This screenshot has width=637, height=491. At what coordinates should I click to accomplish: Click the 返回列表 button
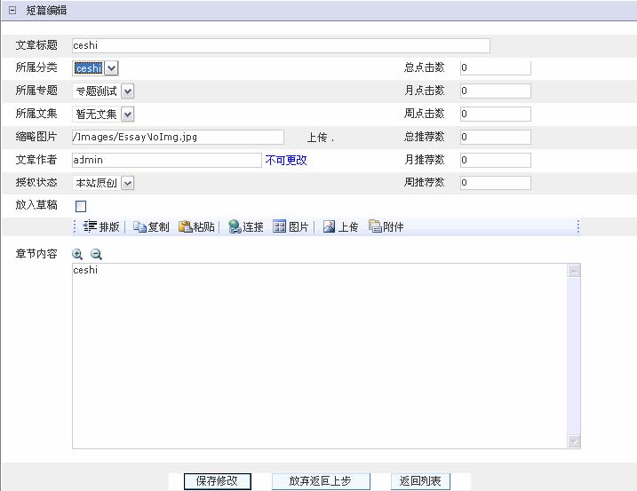pos(420,481)
